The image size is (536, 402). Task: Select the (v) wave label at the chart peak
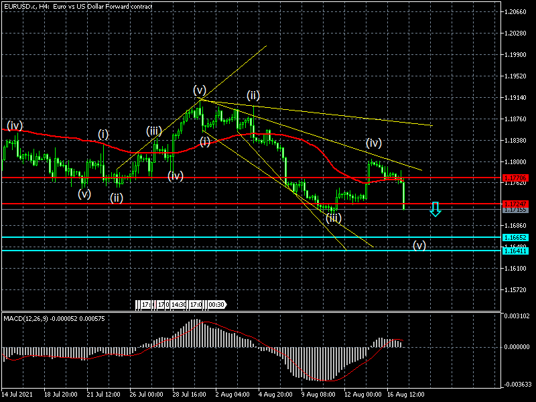200,90
